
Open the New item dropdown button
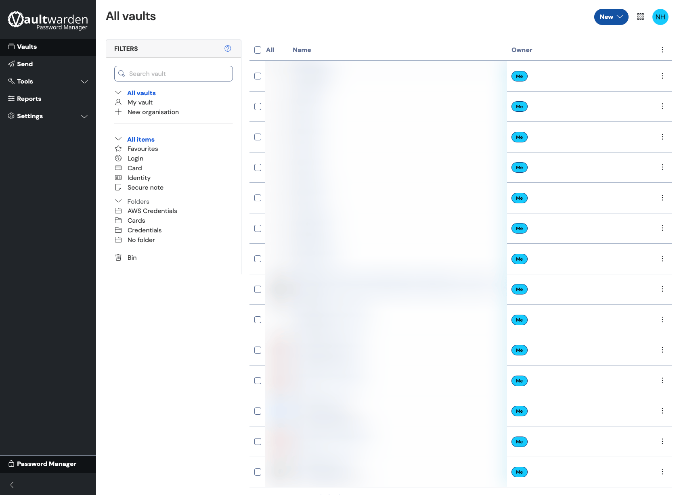point(611,17)
